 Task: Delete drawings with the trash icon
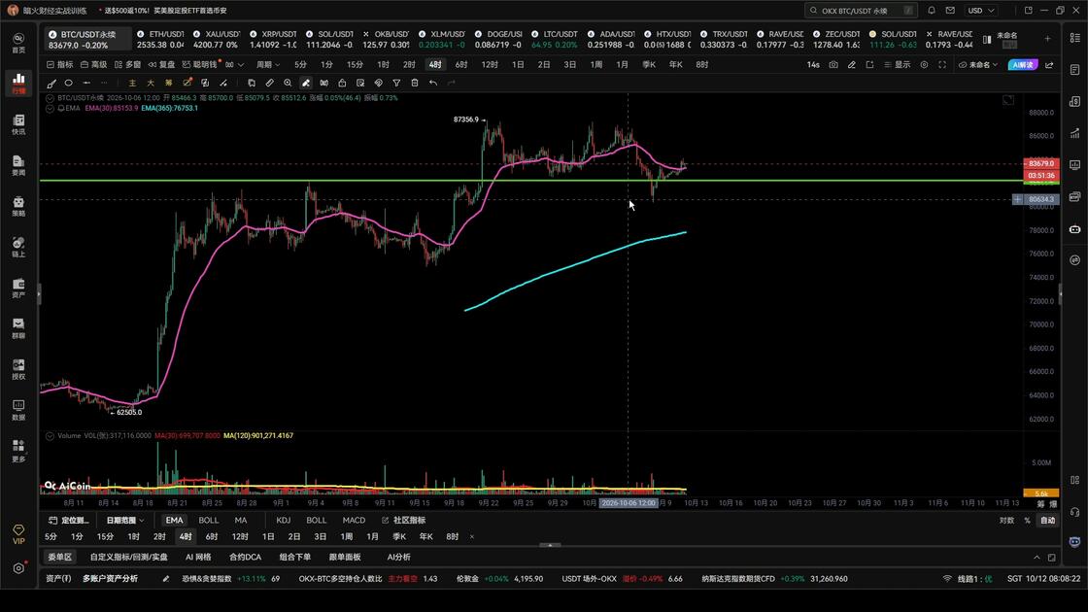(x=415, y=84)
